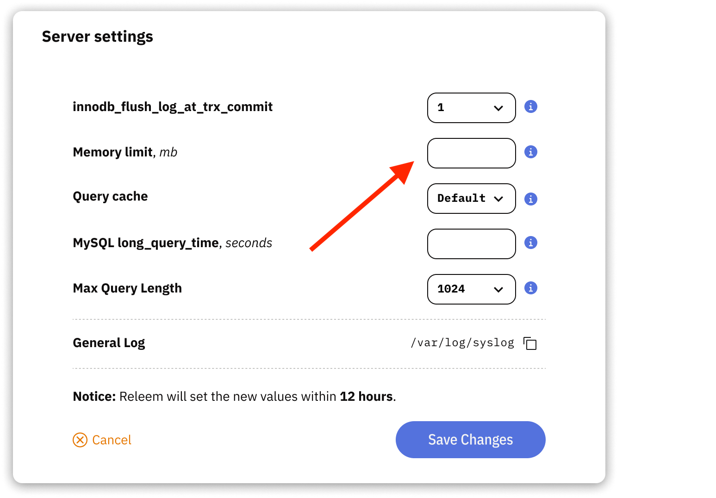
Task: Open the innodb_flush_log_at_trx_commit info tooltip
Action: coord(530,106)
